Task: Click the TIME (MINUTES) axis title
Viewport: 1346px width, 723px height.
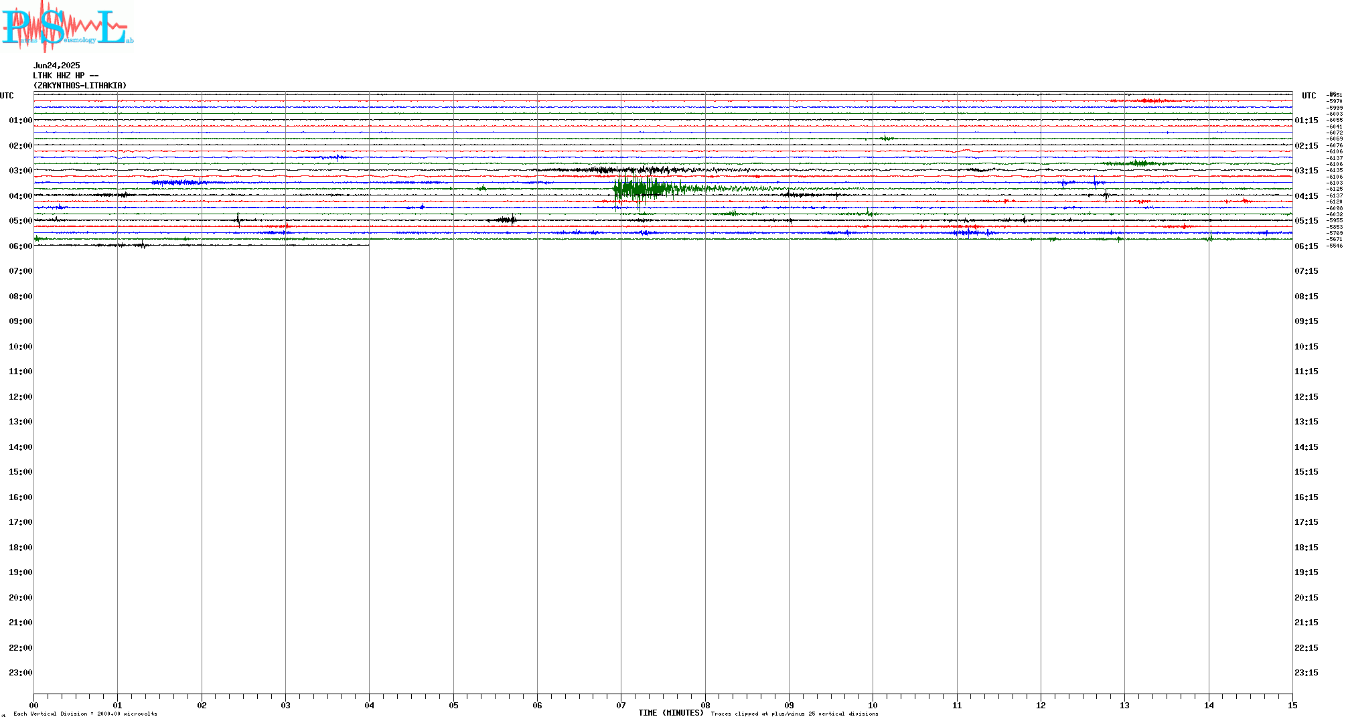Action: click(671, 713)
